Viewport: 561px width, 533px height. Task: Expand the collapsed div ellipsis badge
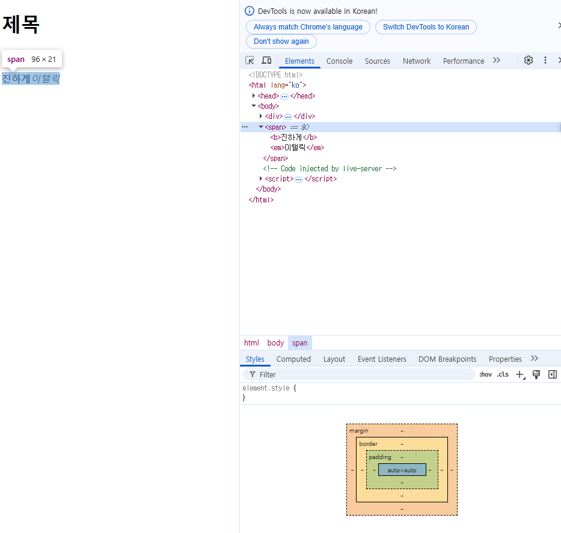(288, 117)
